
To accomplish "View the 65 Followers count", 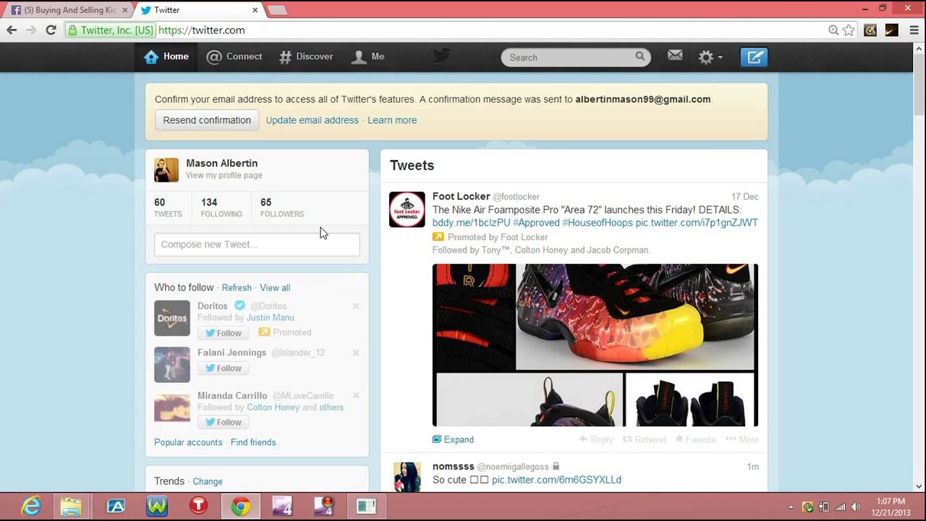I will [281, 208].
